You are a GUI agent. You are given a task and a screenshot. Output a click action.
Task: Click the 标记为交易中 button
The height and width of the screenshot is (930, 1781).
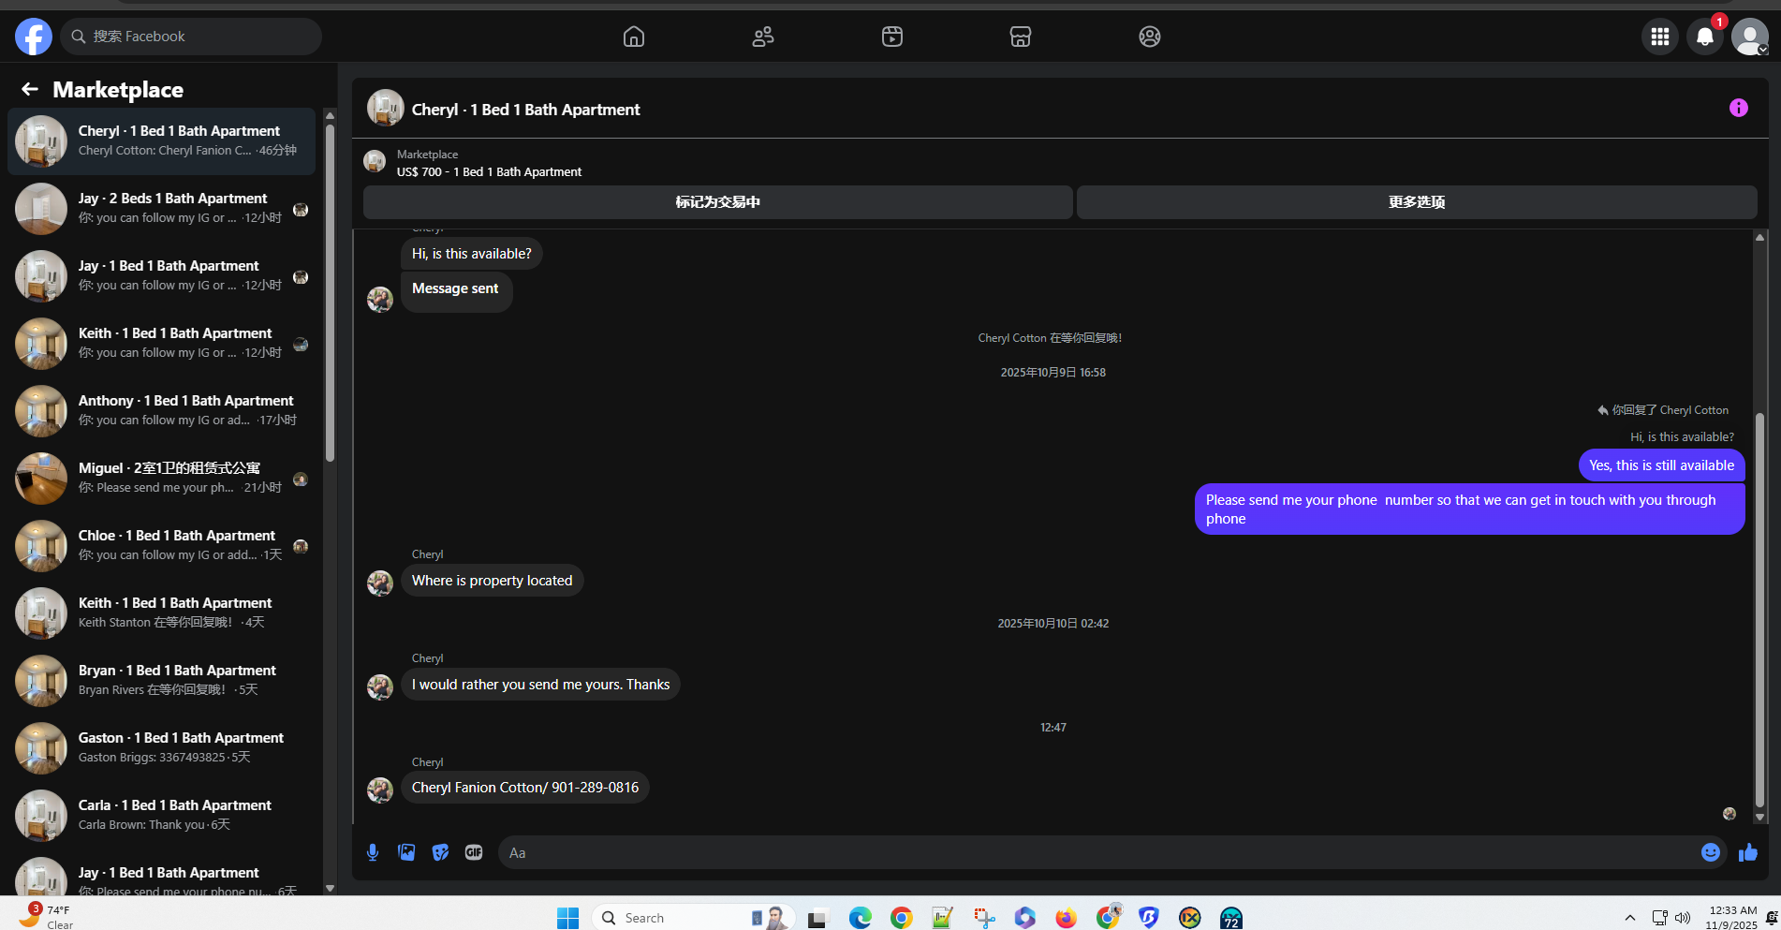(718, 202)
